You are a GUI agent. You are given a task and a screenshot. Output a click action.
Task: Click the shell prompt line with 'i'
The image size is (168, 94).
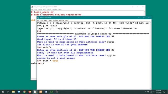41,63
